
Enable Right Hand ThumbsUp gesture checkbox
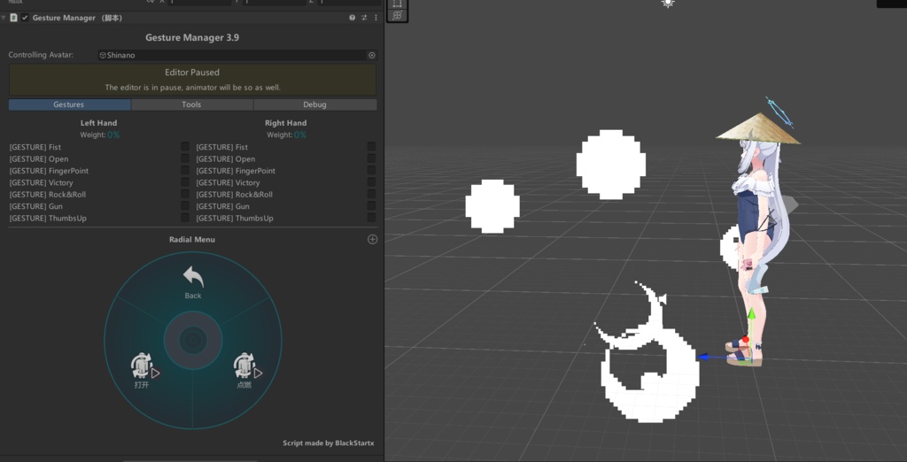[371, 218]
